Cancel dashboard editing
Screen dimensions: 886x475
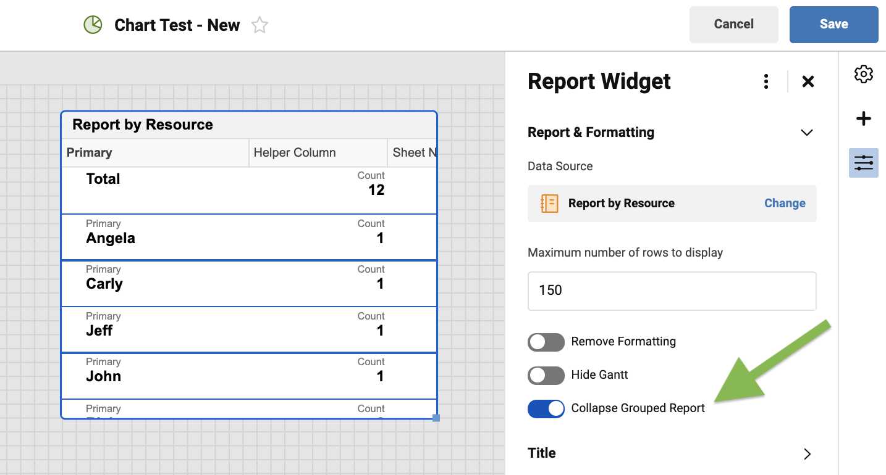(733, 24)
